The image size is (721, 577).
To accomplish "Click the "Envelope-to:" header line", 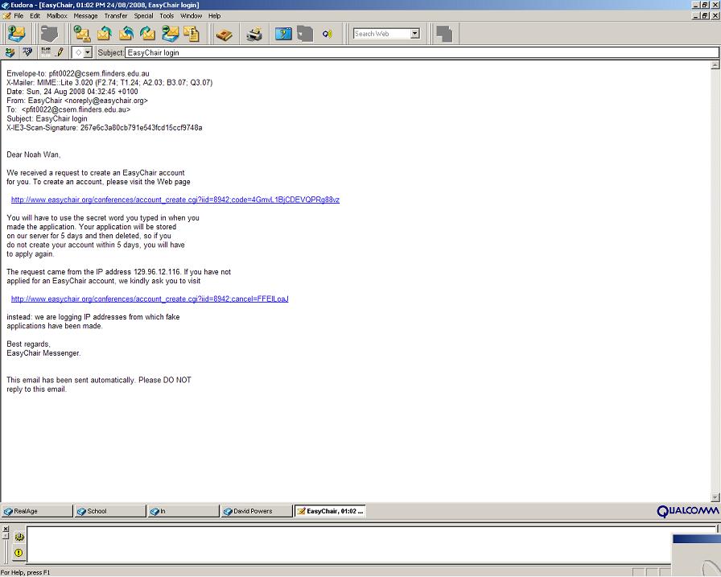I will (x=78, y=73).
